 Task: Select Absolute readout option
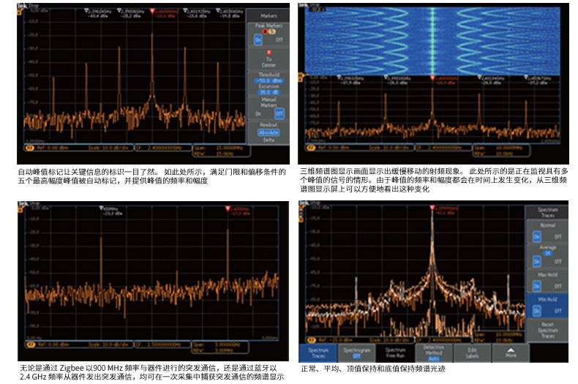click(x=268, y=132)
